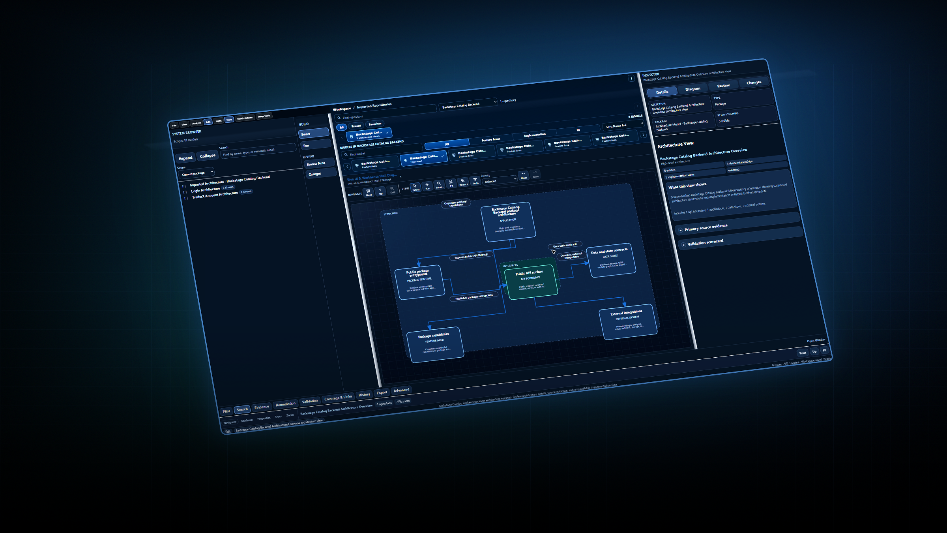Close the Web UI & Workbench Shell Diag... tab

pos(401,176)
